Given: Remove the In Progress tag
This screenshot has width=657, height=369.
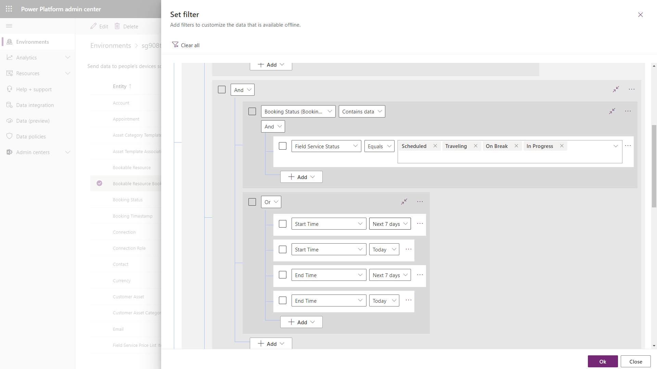Looking at the screenshot, I should pyautogui.click(x=562, y=146).
